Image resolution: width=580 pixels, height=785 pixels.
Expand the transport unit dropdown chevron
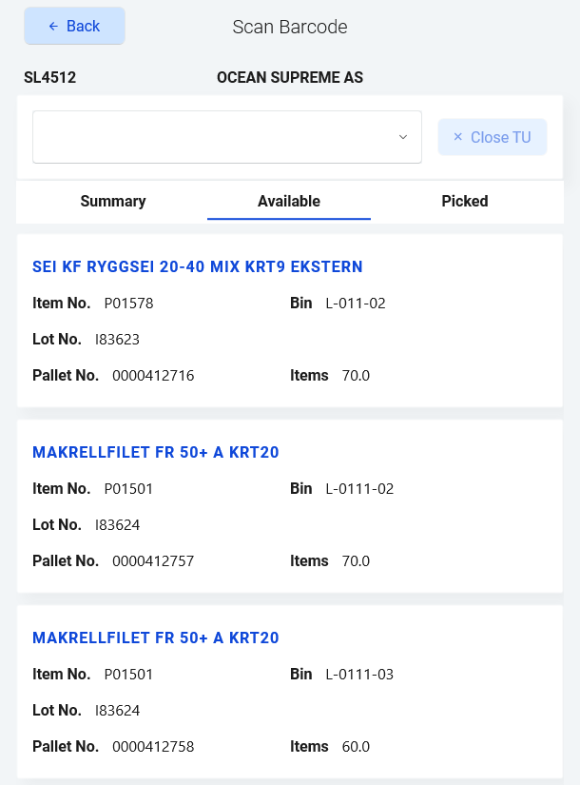click(403, 137)
